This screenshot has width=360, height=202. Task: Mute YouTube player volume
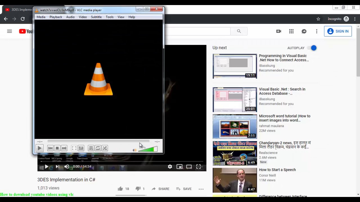(x=67, y=166)
